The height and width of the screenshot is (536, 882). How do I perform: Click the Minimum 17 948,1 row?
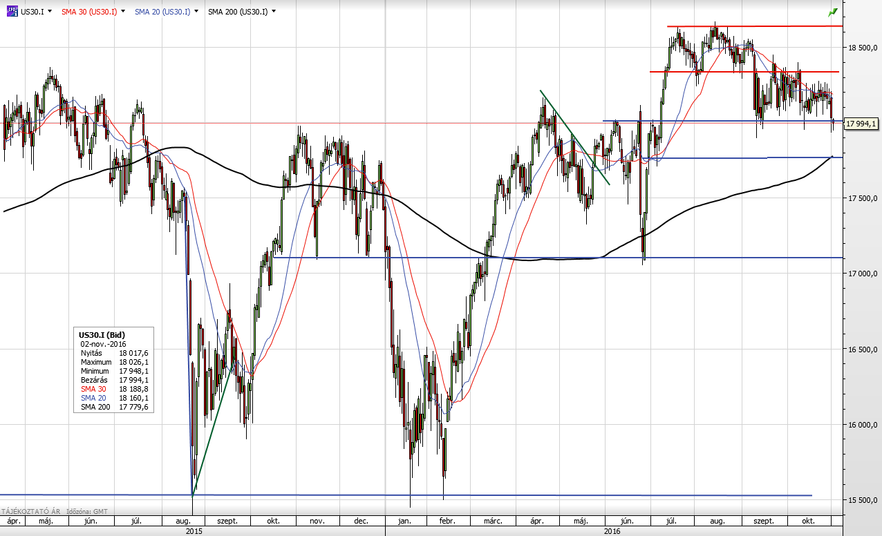click(x=114, y=371)
